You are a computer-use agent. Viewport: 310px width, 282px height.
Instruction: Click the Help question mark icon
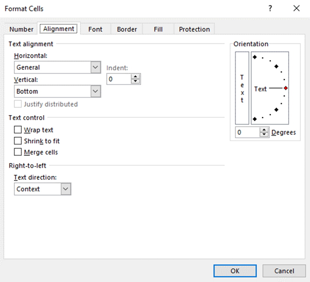click(270, 9)
